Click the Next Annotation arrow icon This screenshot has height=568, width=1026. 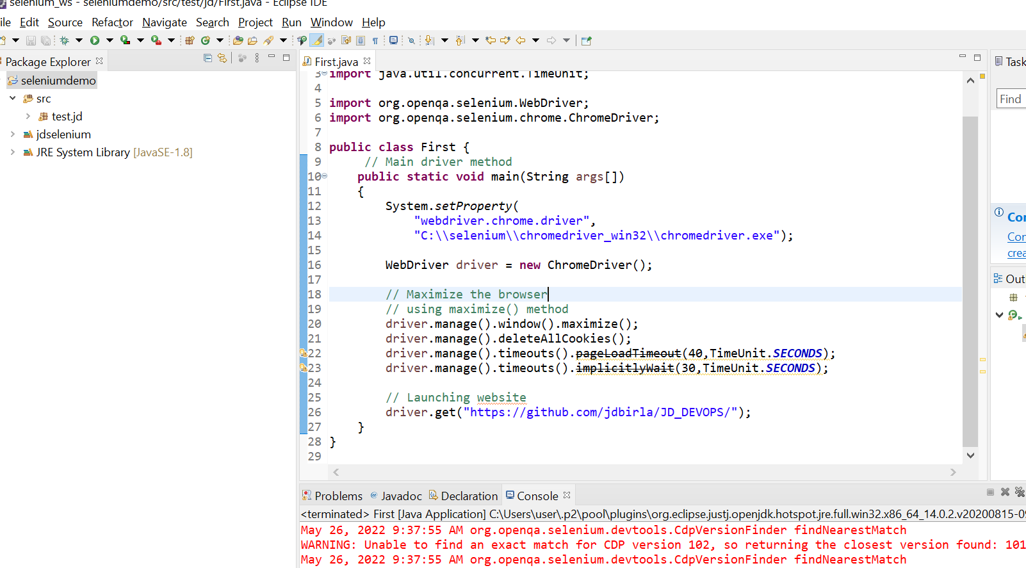(x=429, y=40)
